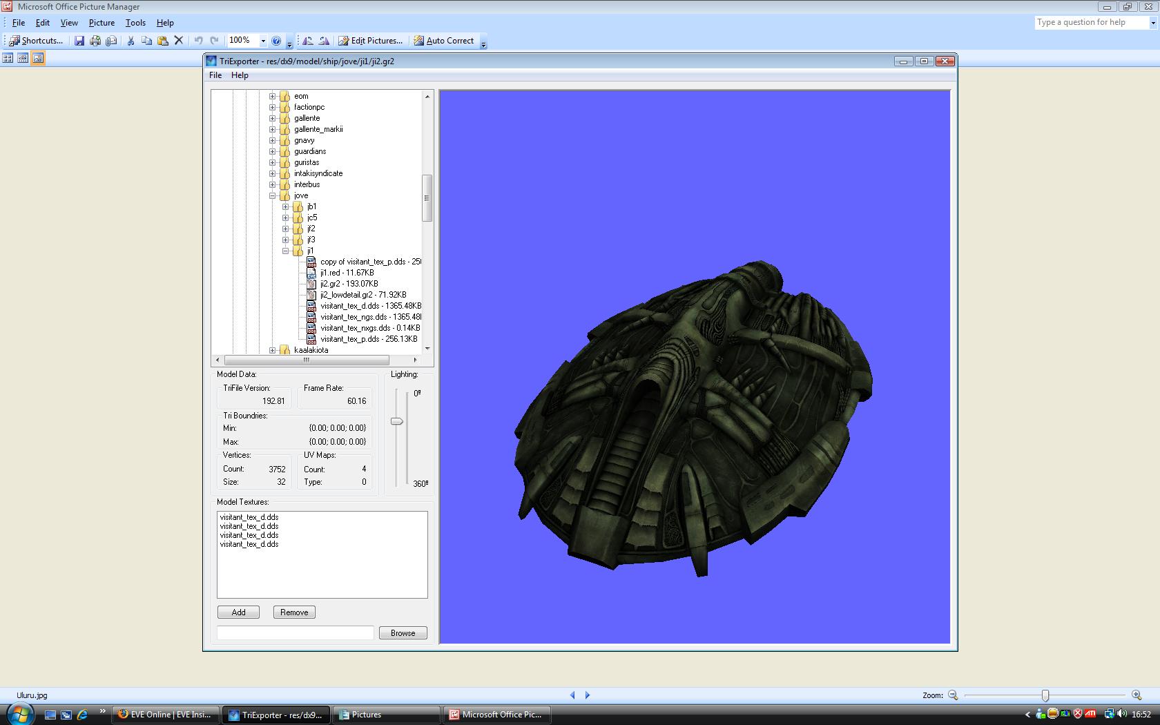Click the Remove texture button
Image resolution: width=1160 pixels, height=725 pixels.
(294, 612)
